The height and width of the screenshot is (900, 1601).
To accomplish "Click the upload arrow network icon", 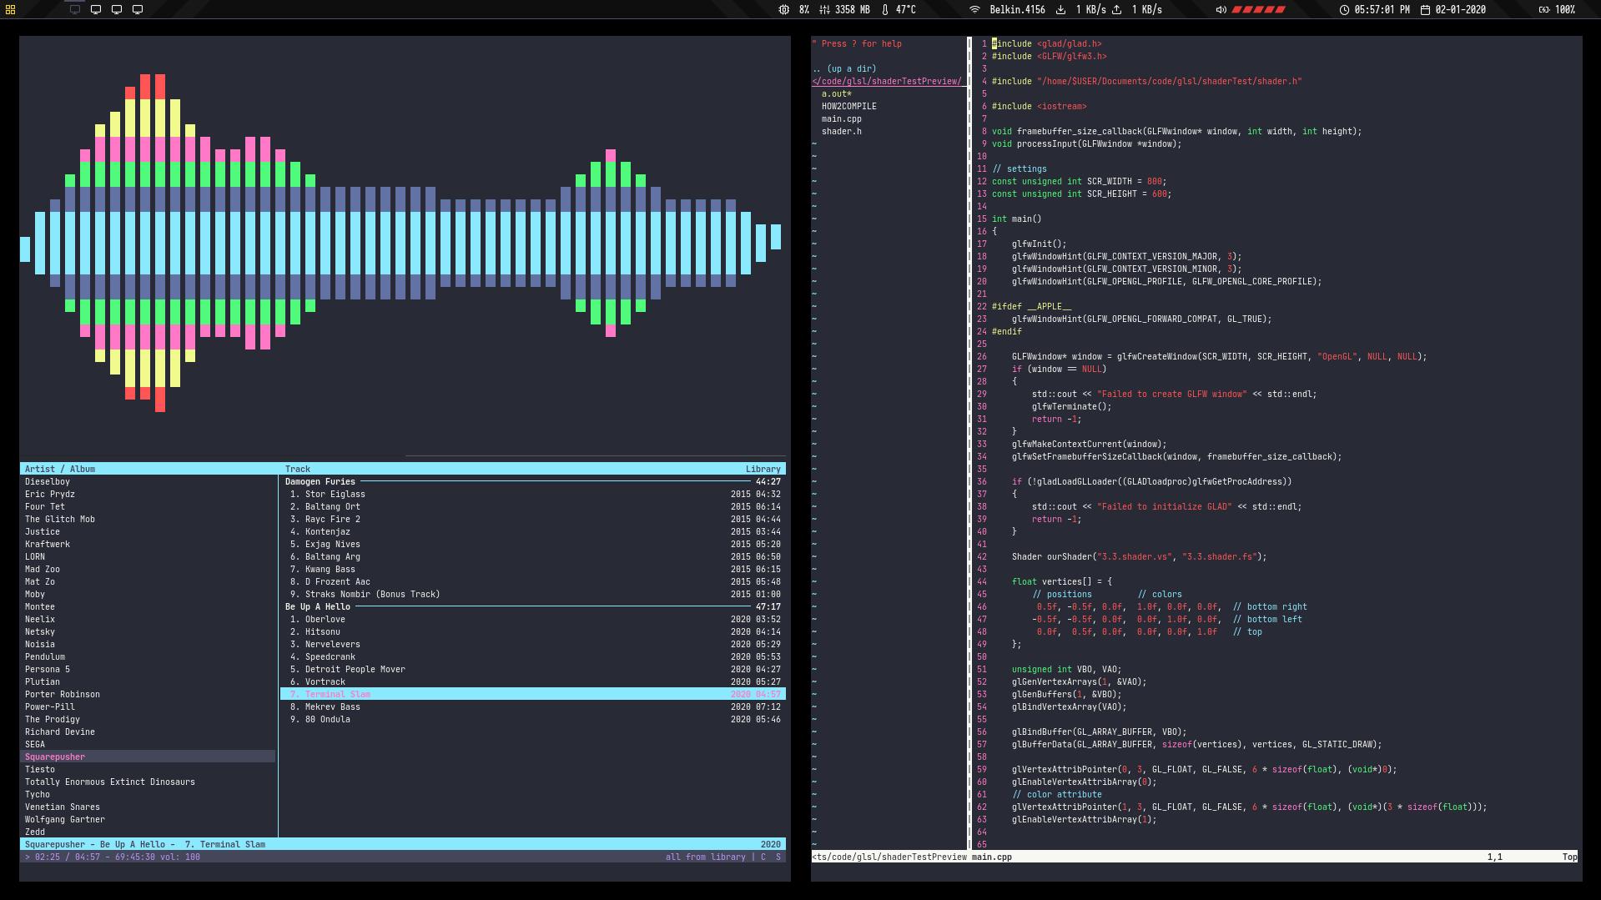I will click(x=1117, y=10).
